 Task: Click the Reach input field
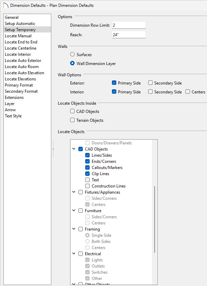129,35
